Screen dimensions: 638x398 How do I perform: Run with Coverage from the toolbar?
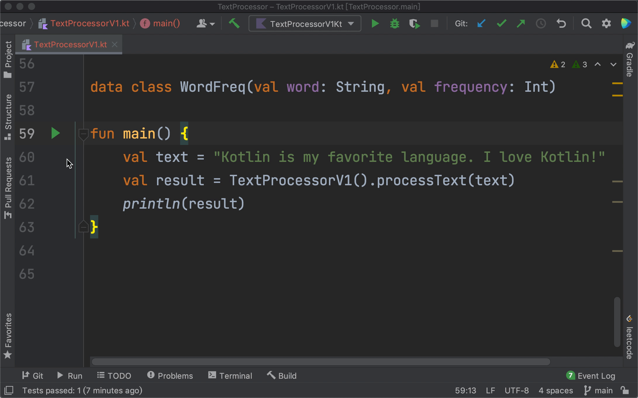pos(414,24)
